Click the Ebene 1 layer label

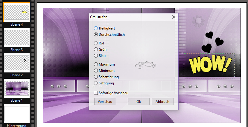(x=17, y=100)
